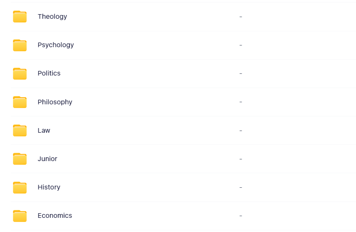Click the Theology folder icon
Screen dimensions: 356x232
(20, 17)
